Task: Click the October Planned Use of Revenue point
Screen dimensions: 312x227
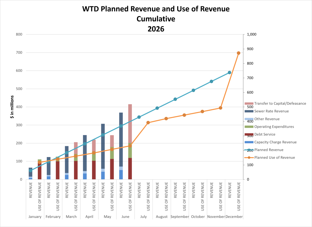Action: 202,112
